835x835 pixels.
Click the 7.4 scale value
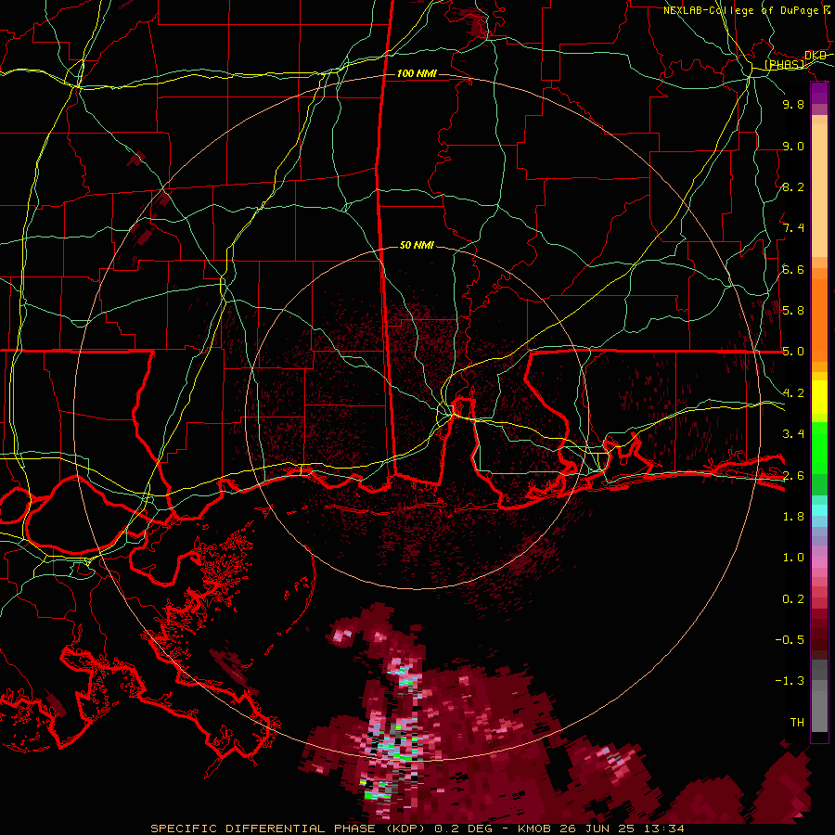pyautogui.click(x=793, y=228)
